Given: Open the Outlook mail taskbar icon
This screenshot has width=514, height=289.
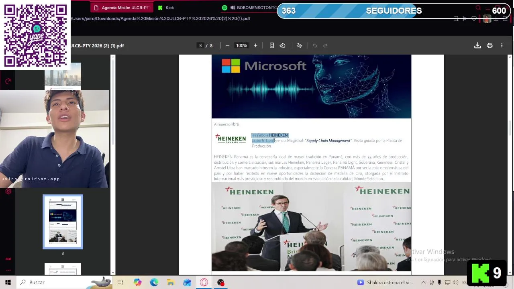Looking at the screenshot, I should click(187, 282).
